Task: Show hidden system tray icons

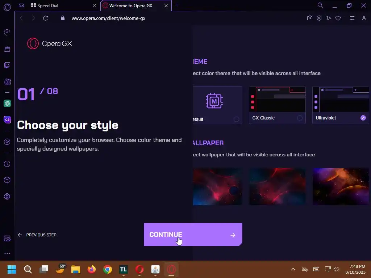Action: point(293,269)
